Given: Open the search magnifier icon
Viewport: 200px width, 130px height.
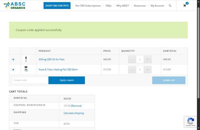Looking at the screenshot, I should 170,6.
